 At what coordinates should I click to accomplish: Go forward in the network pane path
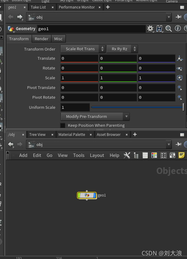pos(20,144)
